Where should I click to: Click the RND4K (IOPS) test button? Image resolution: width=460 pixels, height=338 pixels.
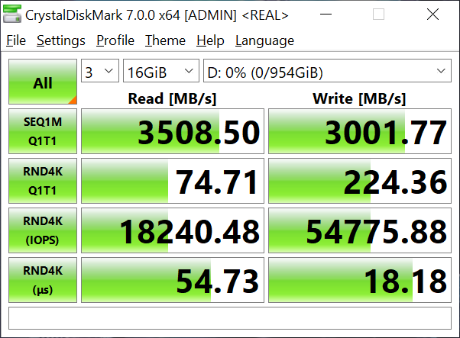click(x=43, y=230)
